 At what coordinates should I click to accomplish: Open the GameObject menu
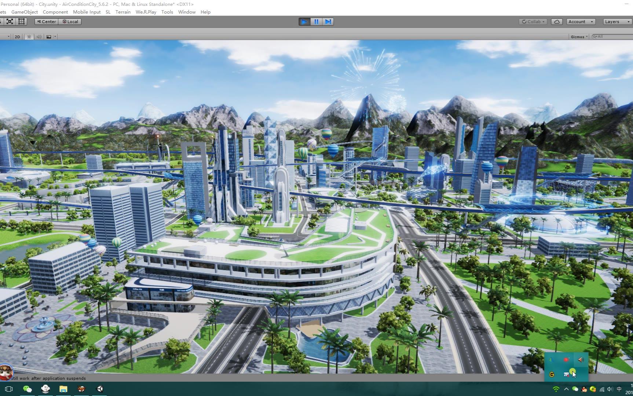coord(25,12)
